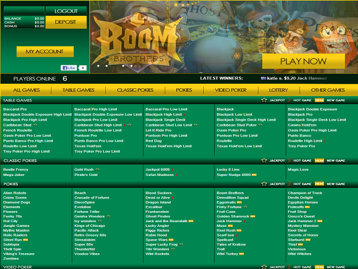This screenshot has height=269, width=358.
Task: Click the NEW legend badge in Classic Pokies header
Action: pyautogui.click(x=319, y=161)
